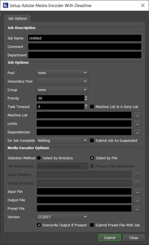This screenshot has width=149, height=245.
Task: Open the Pool dropdown
Action: (62, 73)
